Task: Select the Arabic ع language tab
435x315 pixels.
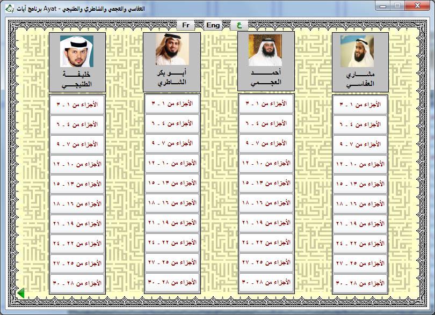Action: (238, 25)
